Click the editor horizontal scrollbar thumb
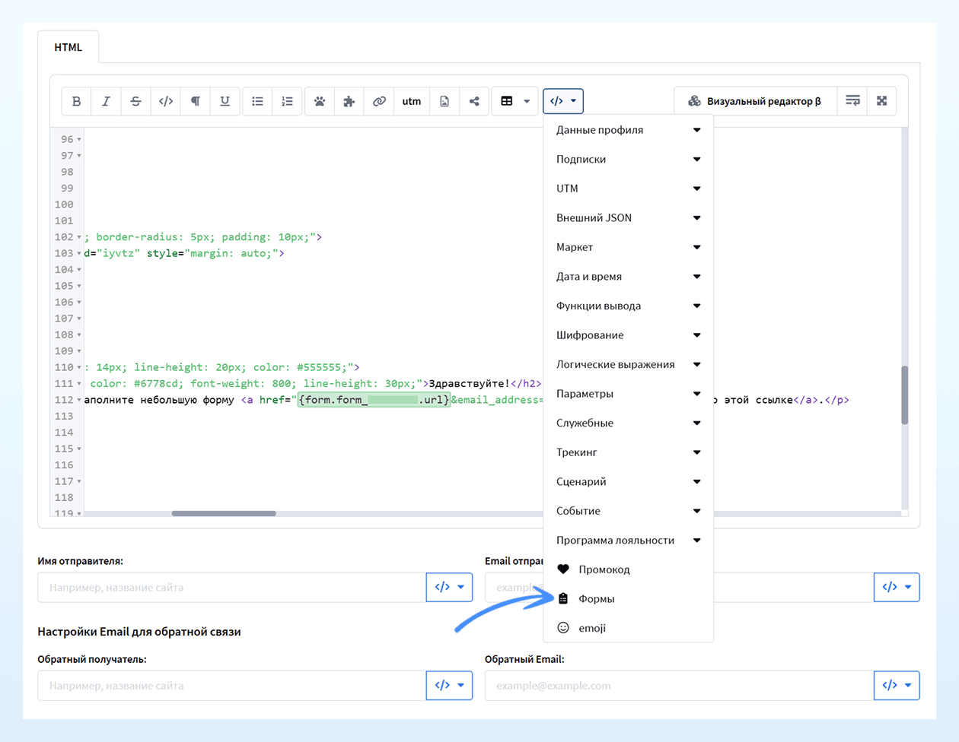This screenshot has height=742, width=959. 224,513
